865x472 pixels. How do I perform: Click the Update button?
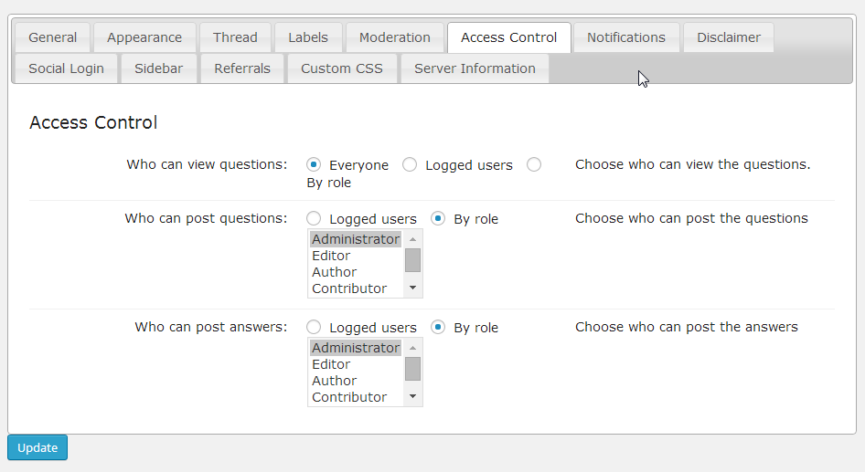click(x=37, y=447)
